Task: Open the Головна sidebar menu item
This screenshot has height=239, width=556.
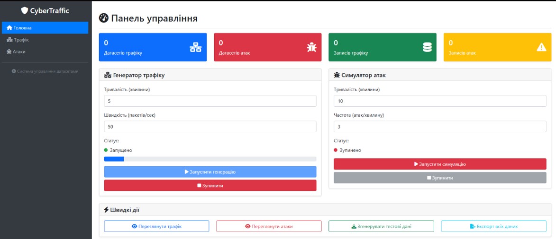Action: pos(45,28)
